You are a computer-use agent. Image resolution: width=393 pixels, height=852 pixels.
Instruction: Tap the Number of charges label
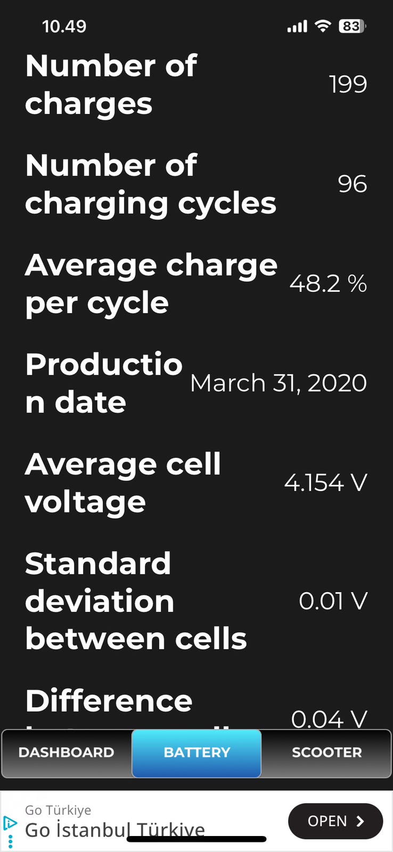pyautogui.click(x=111, y=84)
